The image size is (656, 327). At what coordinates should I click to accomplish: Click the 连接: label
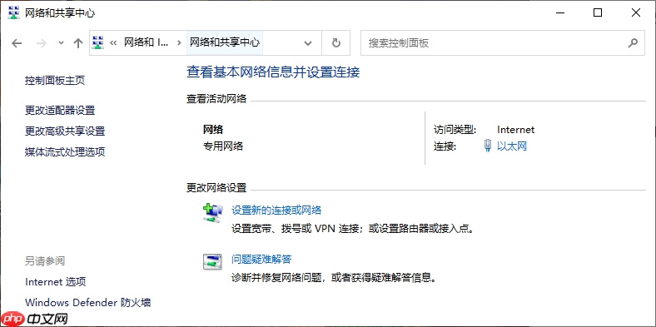point(445,146)
